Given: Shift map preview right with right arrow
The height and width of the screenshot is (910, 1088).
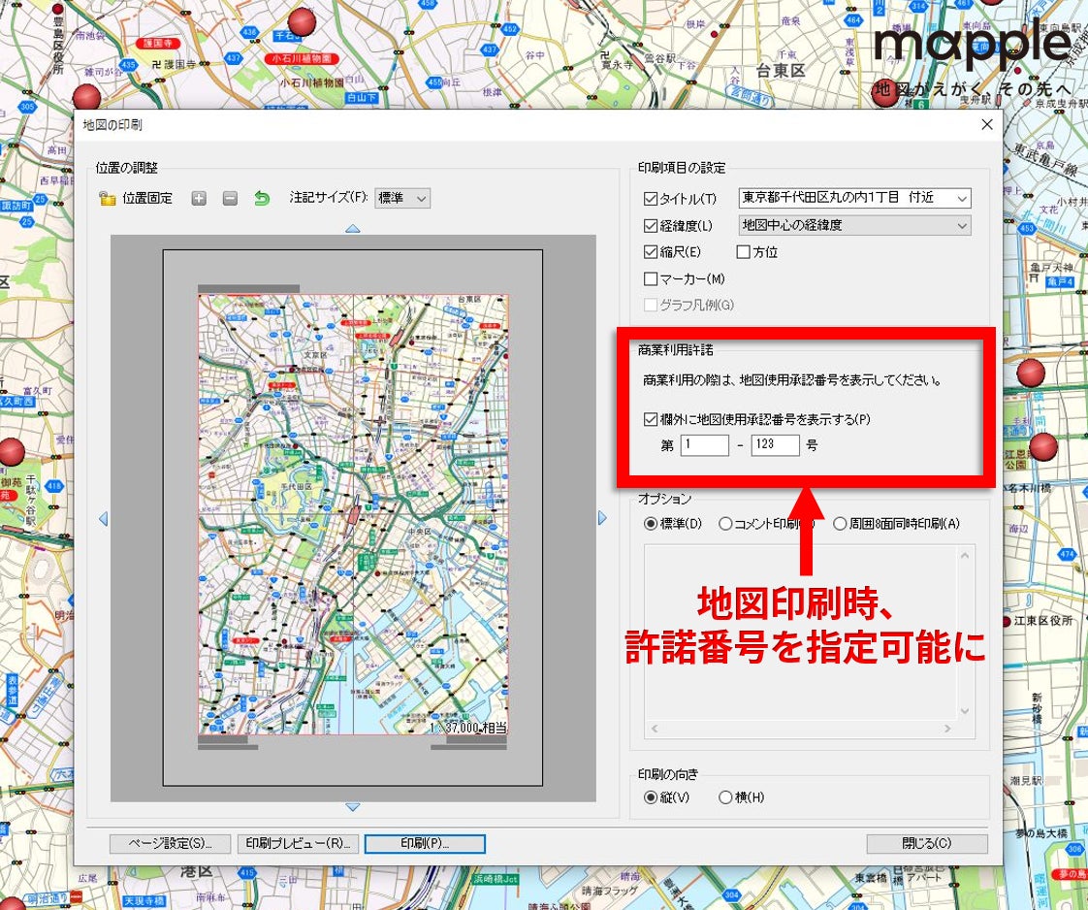Looking at the screenshot, I should [602, 518].
